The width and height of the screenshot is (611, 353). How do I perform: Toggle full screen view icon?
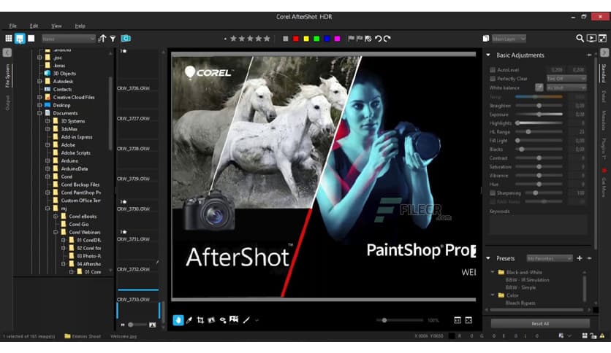(x=602, y=38)
